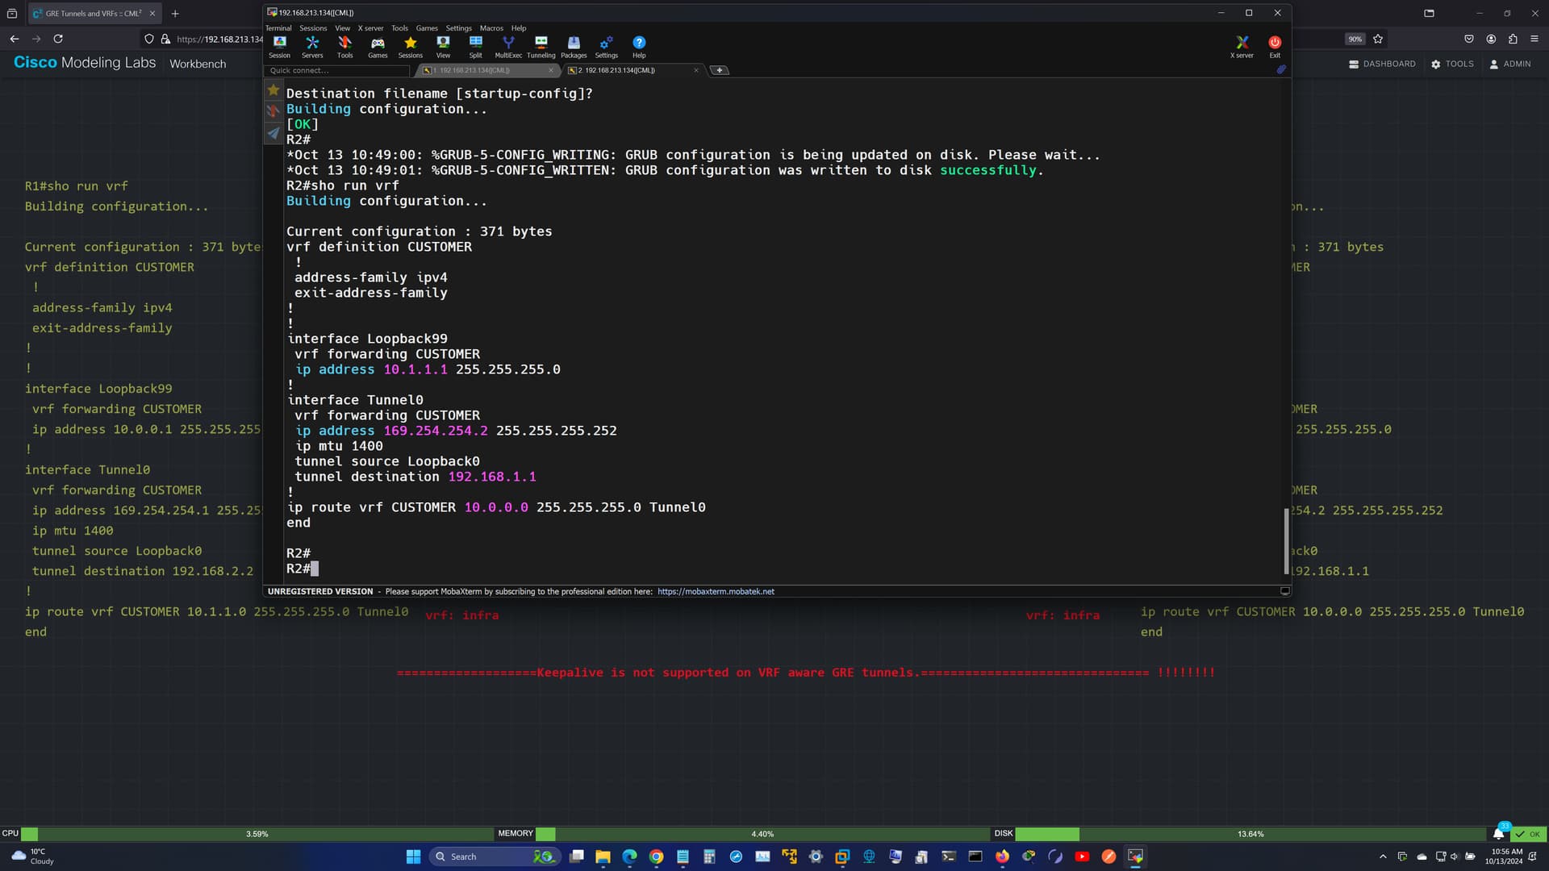The width and height of the screenshot is (1549, 871).
Task: Open the Sessions menu in the menu bar
Action: (x=313, y=28)
